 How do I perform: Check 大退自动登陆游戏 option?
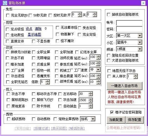click(109, 60)
